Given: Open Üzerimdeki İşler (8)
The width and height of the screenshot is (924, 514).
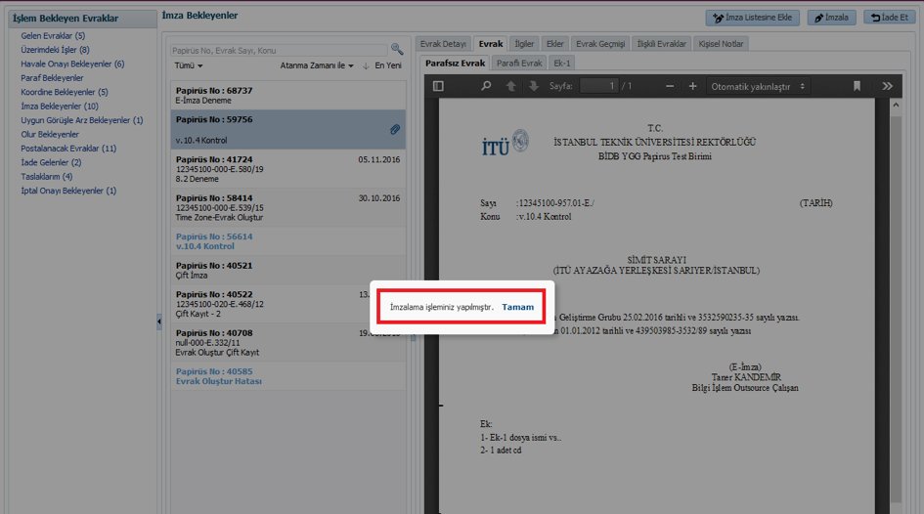Looking at the screenshot, I should point(55,50).
